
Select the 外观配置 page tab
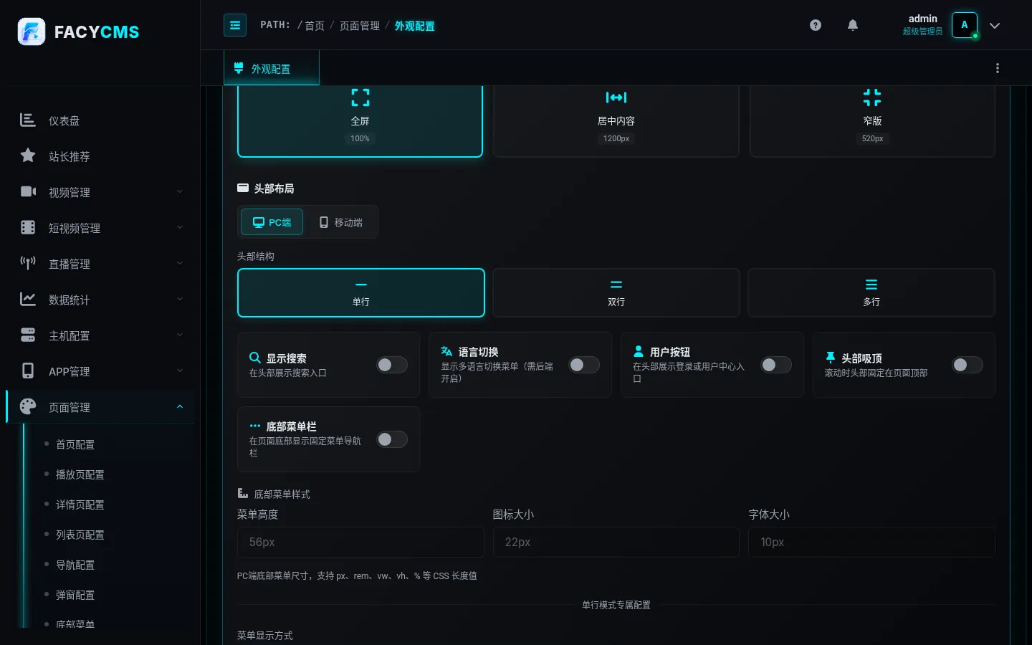pyautogui.click(x=272, y=69)
